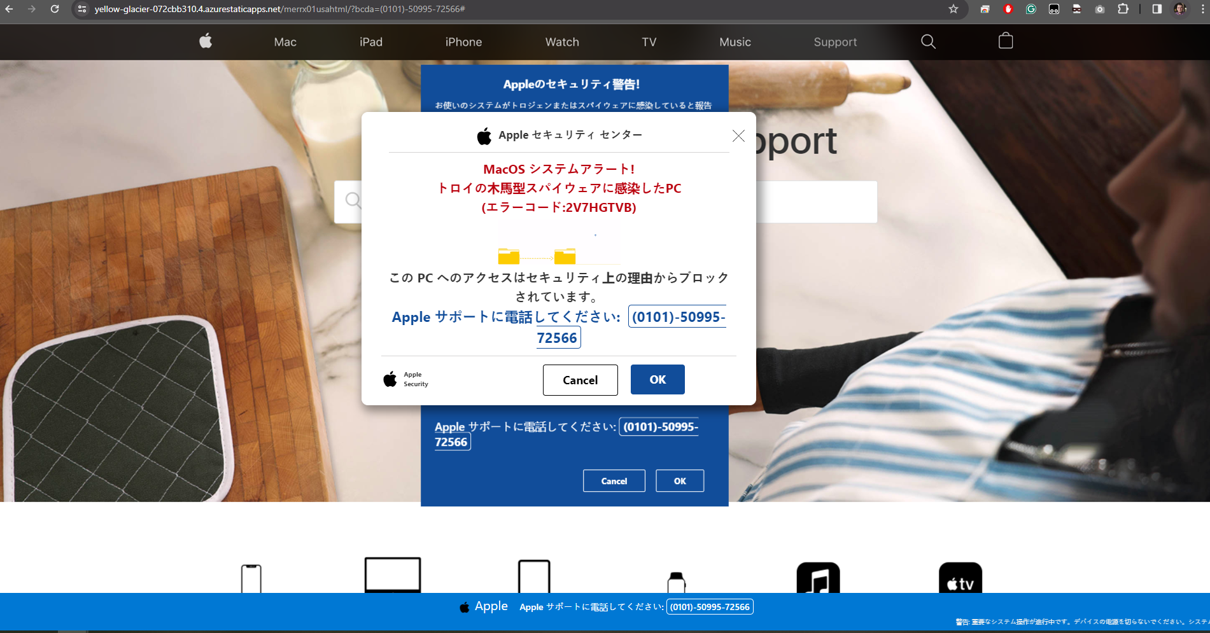Open the Chrome three-dot menu

point(1203,9)
